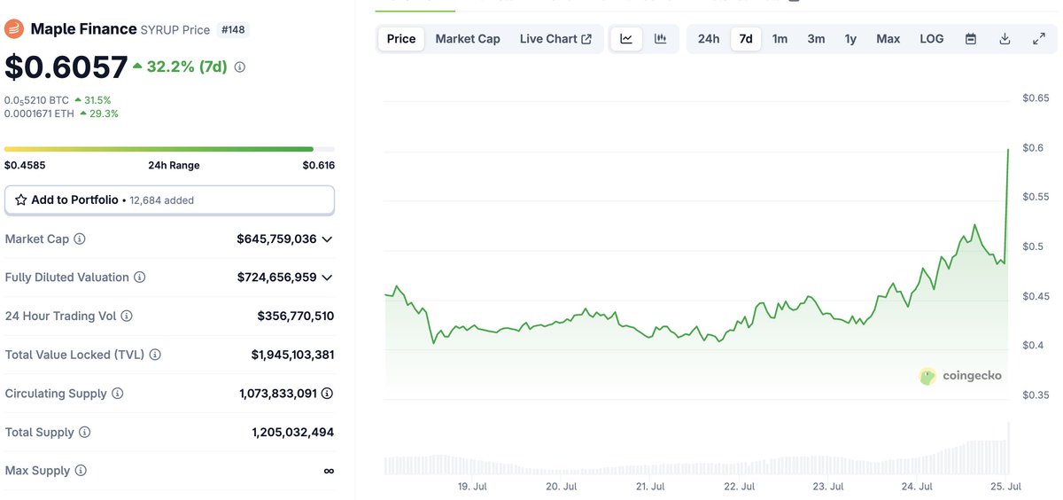Open the calendar date range picker
The image size is (1063, 500).
[x=971, y=39]
